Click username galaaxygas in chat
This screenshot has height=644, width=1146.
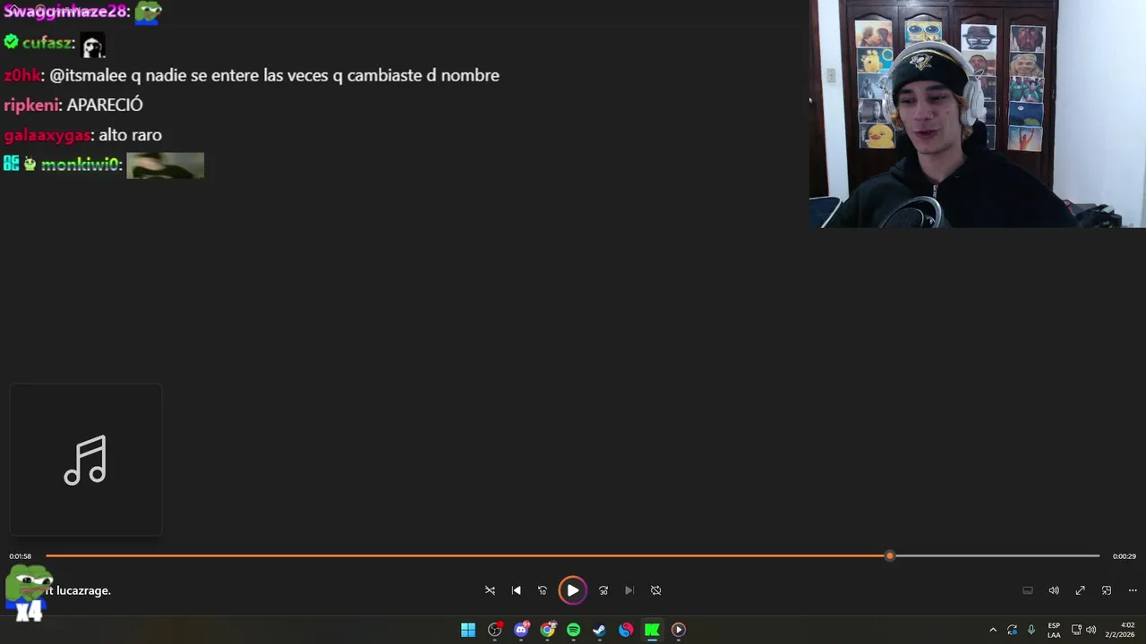coord(47,135)
